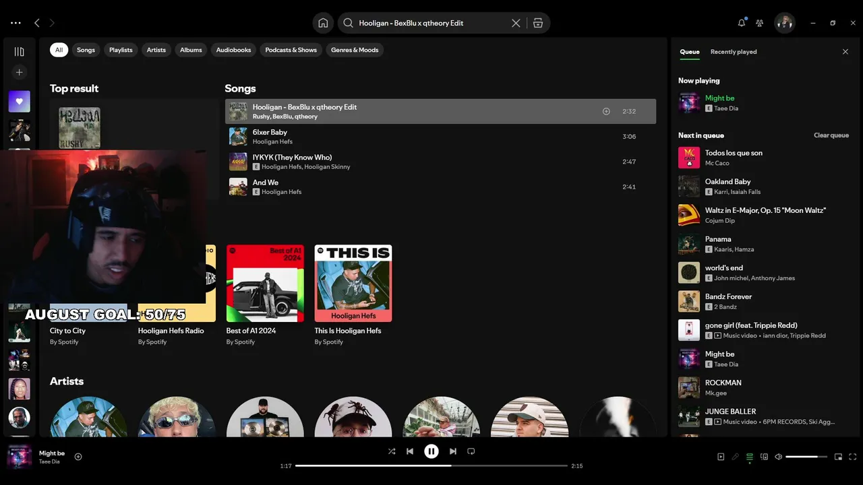Screen dimensions: 863x485
Task: Open Now Playing view icon
Action: (721, 457)
